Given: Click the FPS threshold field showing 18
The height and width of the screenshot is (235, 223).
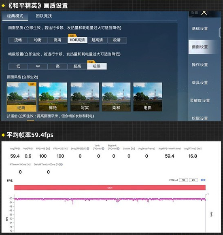Looking at the screenshot, I should (x=183, y=180).
